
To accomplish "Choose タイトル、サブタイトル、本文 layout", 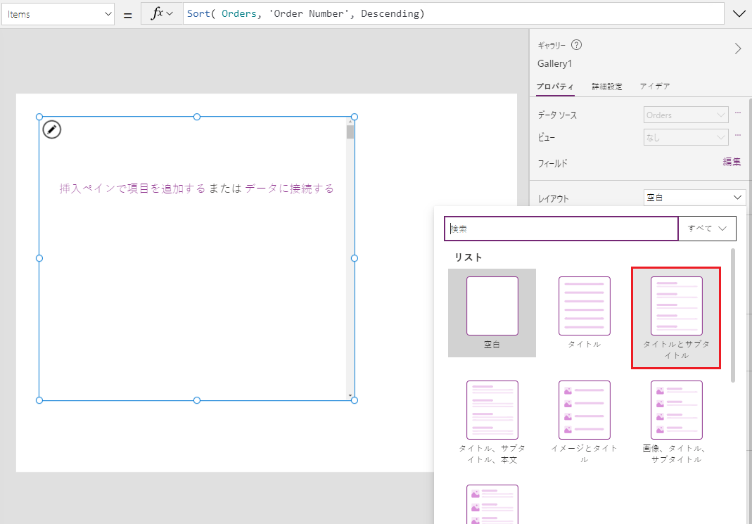I will [492, 410].
